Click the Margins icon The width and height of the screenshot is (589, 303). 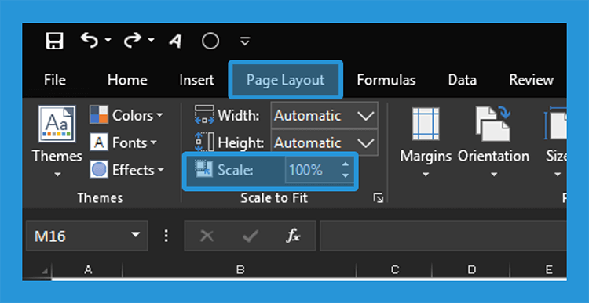[x=426, y=124]
